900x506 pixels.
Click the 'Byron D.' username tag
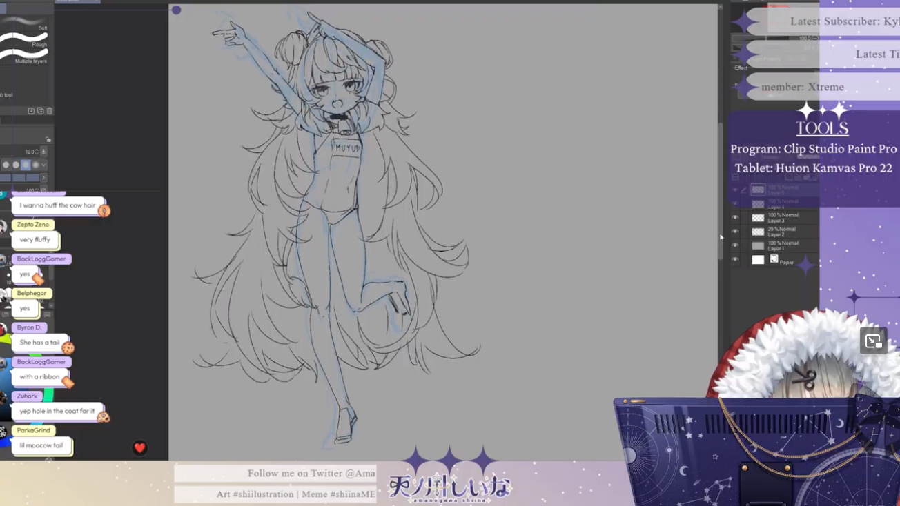pyautogui.click(x=30, y=327)
